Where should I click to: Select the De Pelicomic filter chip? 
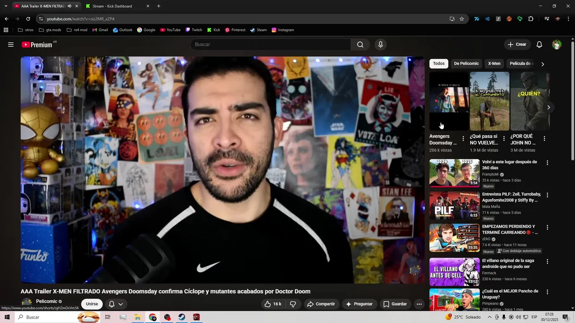(x=466, y=64)
